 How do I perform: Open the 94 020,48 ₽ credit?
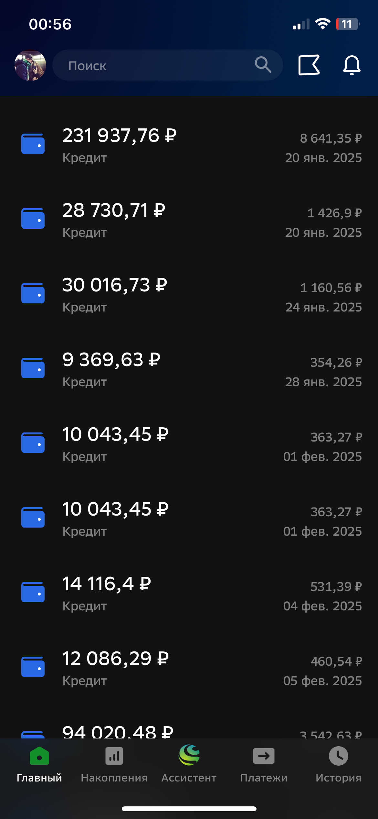pyautogui.click(x=118, y=732)
